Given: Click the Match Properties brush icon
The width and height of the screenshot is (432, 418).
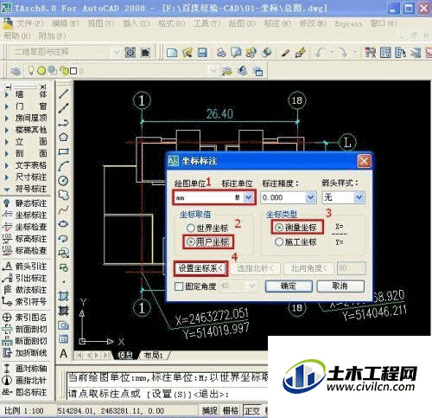Looking at the screenshot, I should [301, 53].
